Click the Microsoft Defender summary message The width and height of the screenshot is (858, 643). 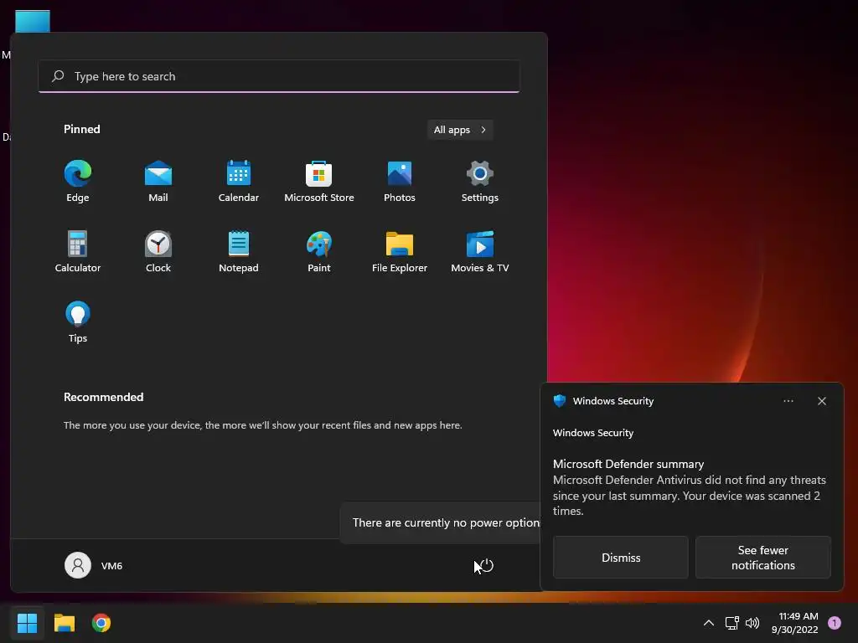click(690, 487)
